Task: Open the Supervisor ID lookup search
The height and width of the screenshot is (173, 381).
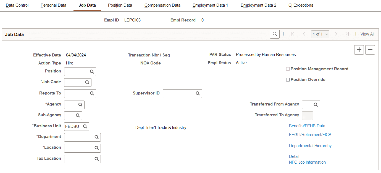Action: pyautogui.click(x=198, y=93)
